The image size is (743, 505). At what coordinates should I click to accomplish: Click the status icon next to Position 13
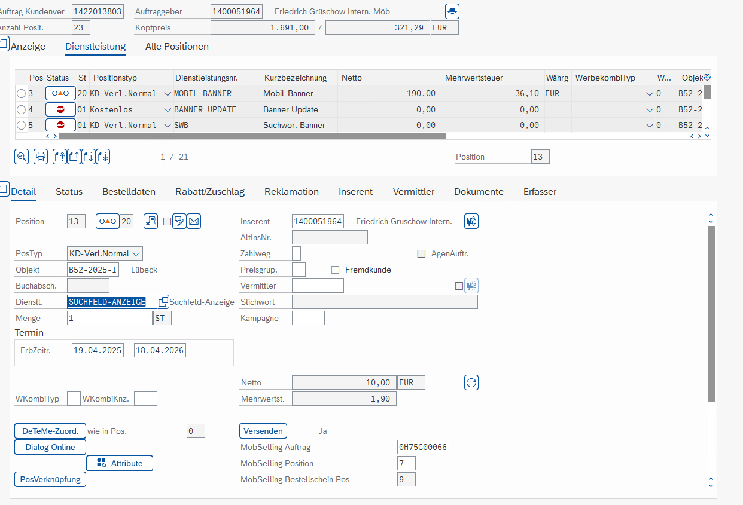(108, 221)
